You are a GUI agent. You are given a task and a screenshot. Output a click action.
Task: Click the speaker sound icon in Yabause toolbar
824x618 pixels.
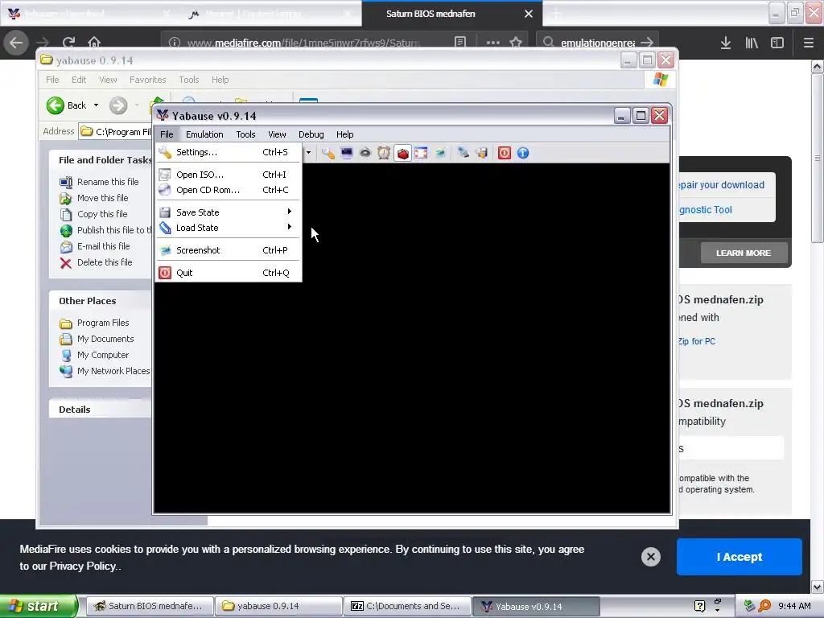click(x=365, y=153)
